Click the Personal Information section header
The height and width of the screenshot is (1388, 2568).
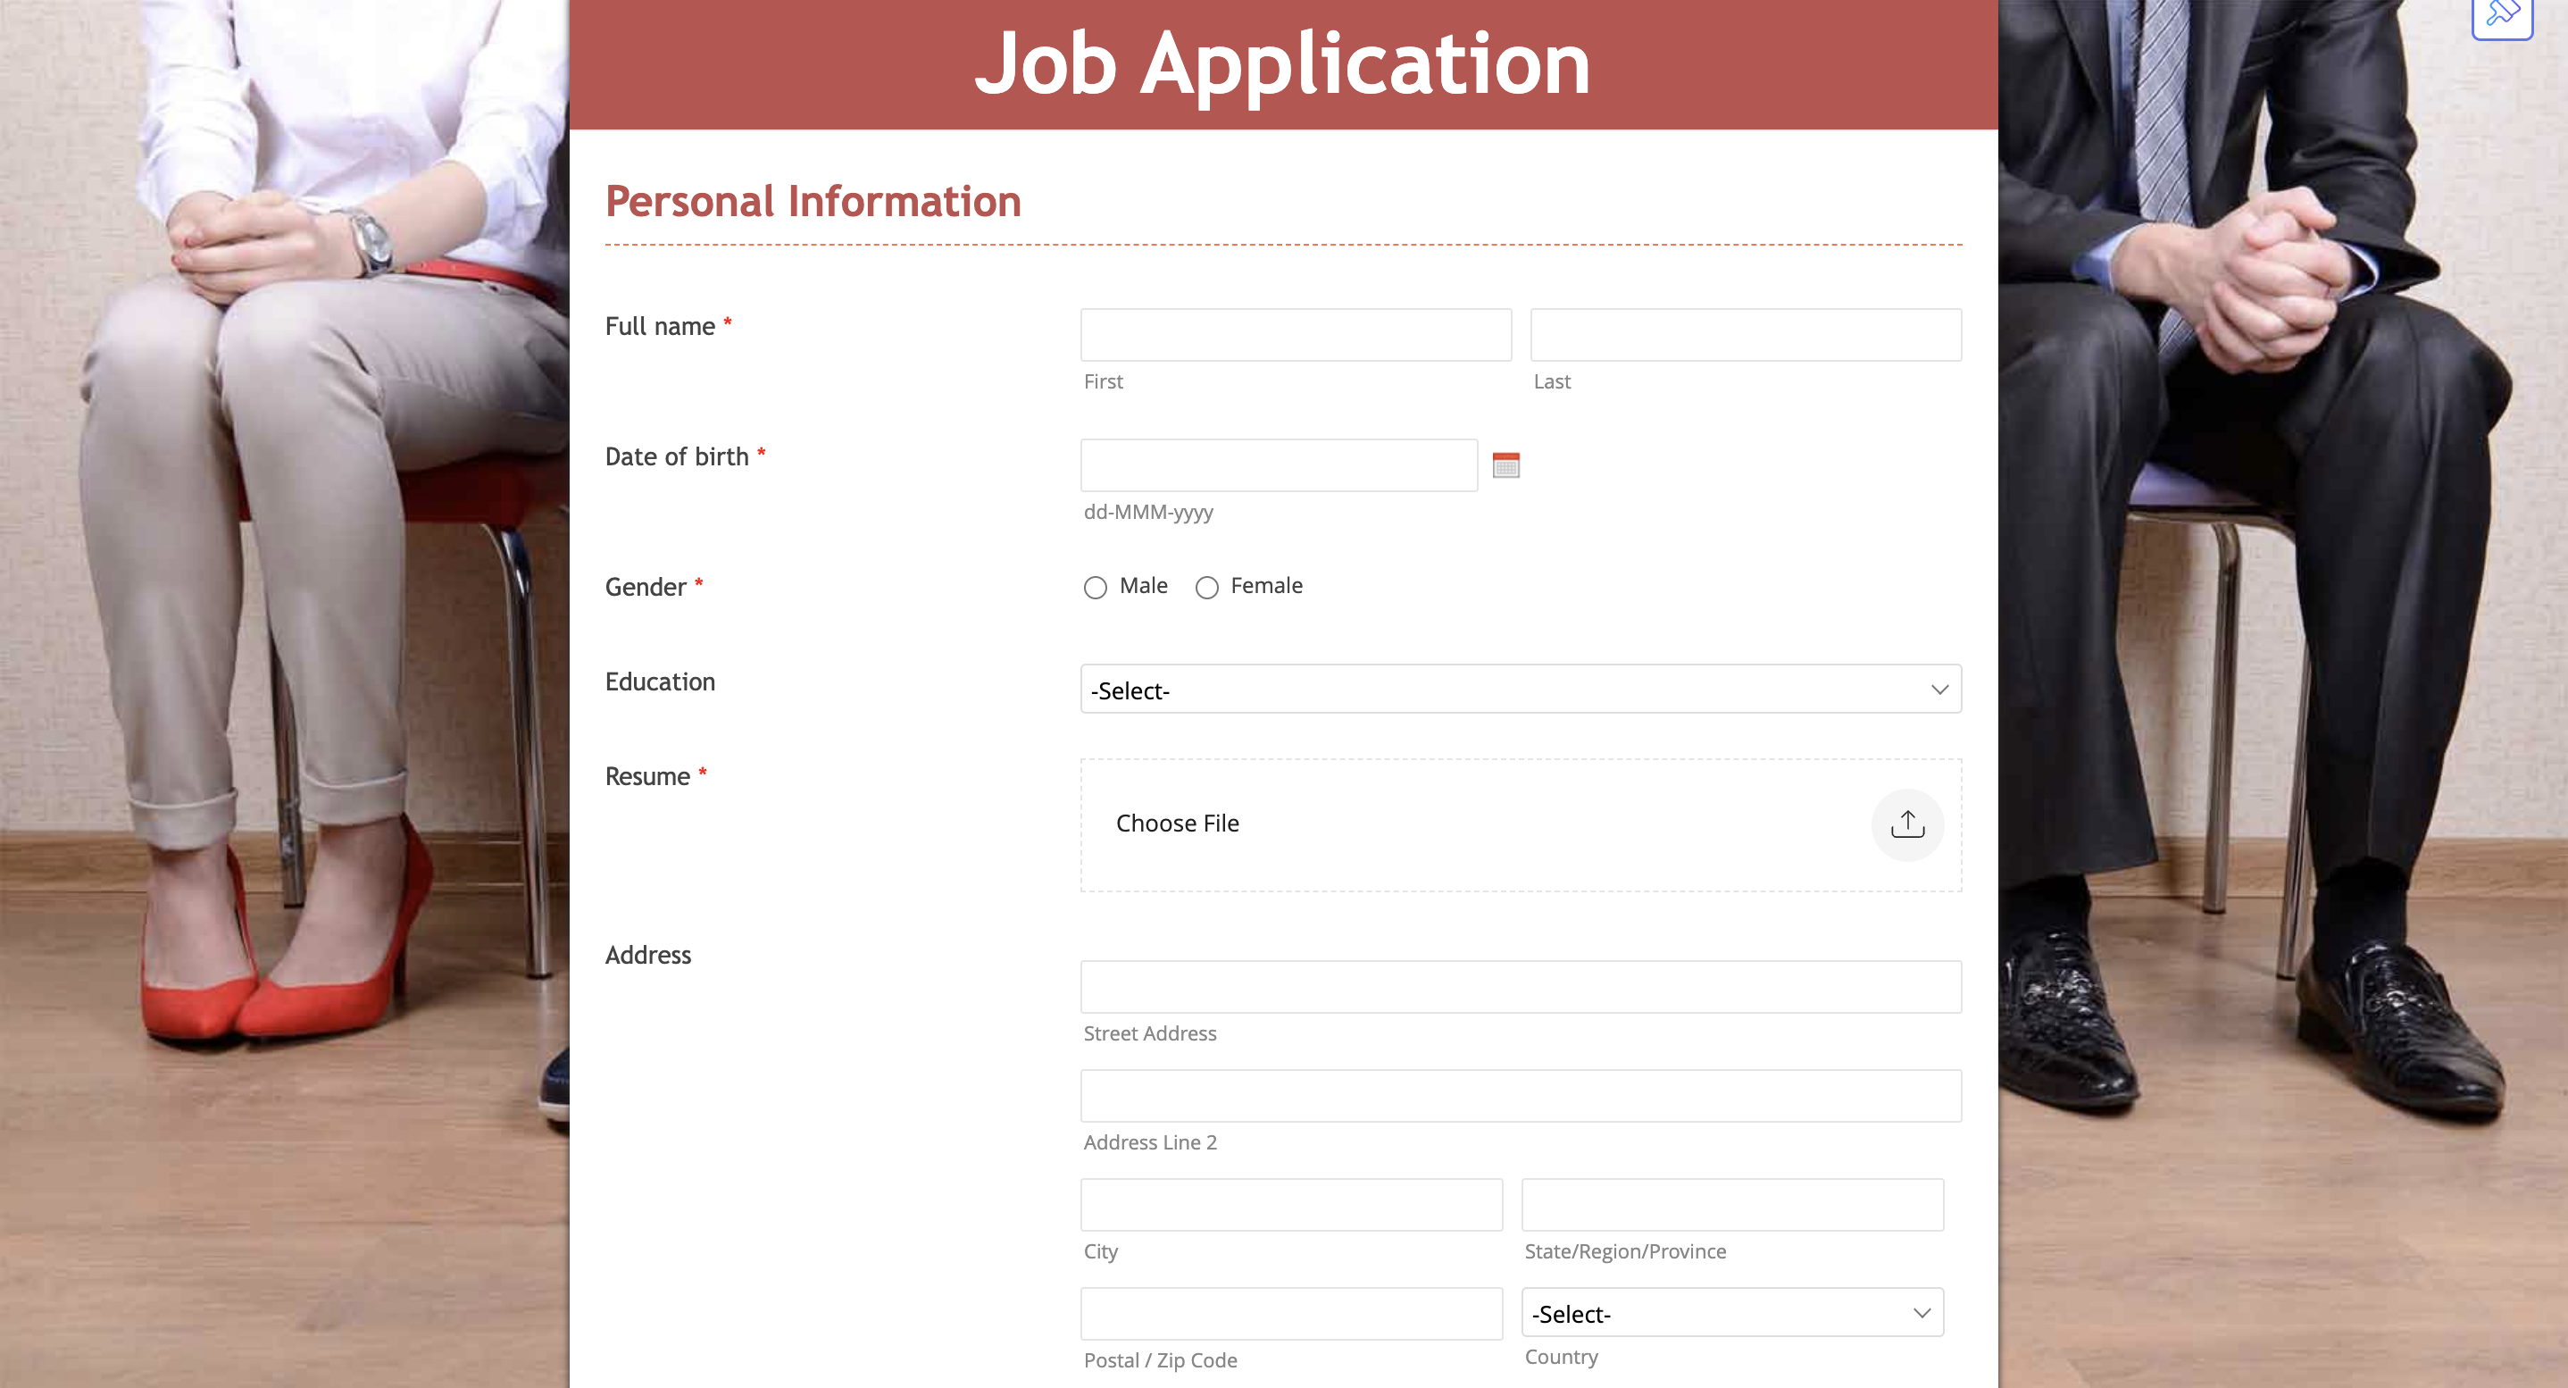click(813, 202)
